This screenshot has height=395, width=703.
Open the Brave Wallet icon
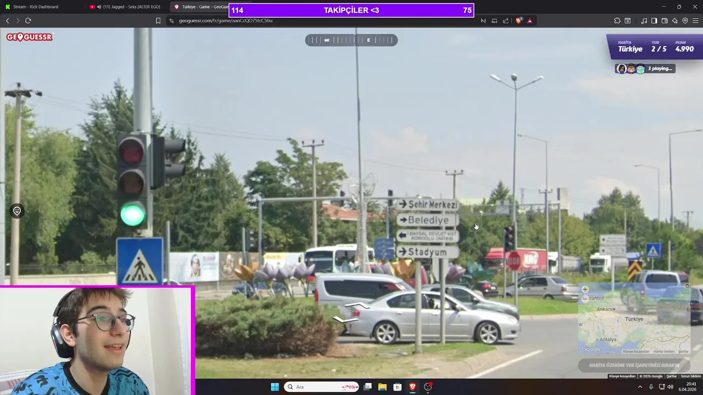click(665, 20)
